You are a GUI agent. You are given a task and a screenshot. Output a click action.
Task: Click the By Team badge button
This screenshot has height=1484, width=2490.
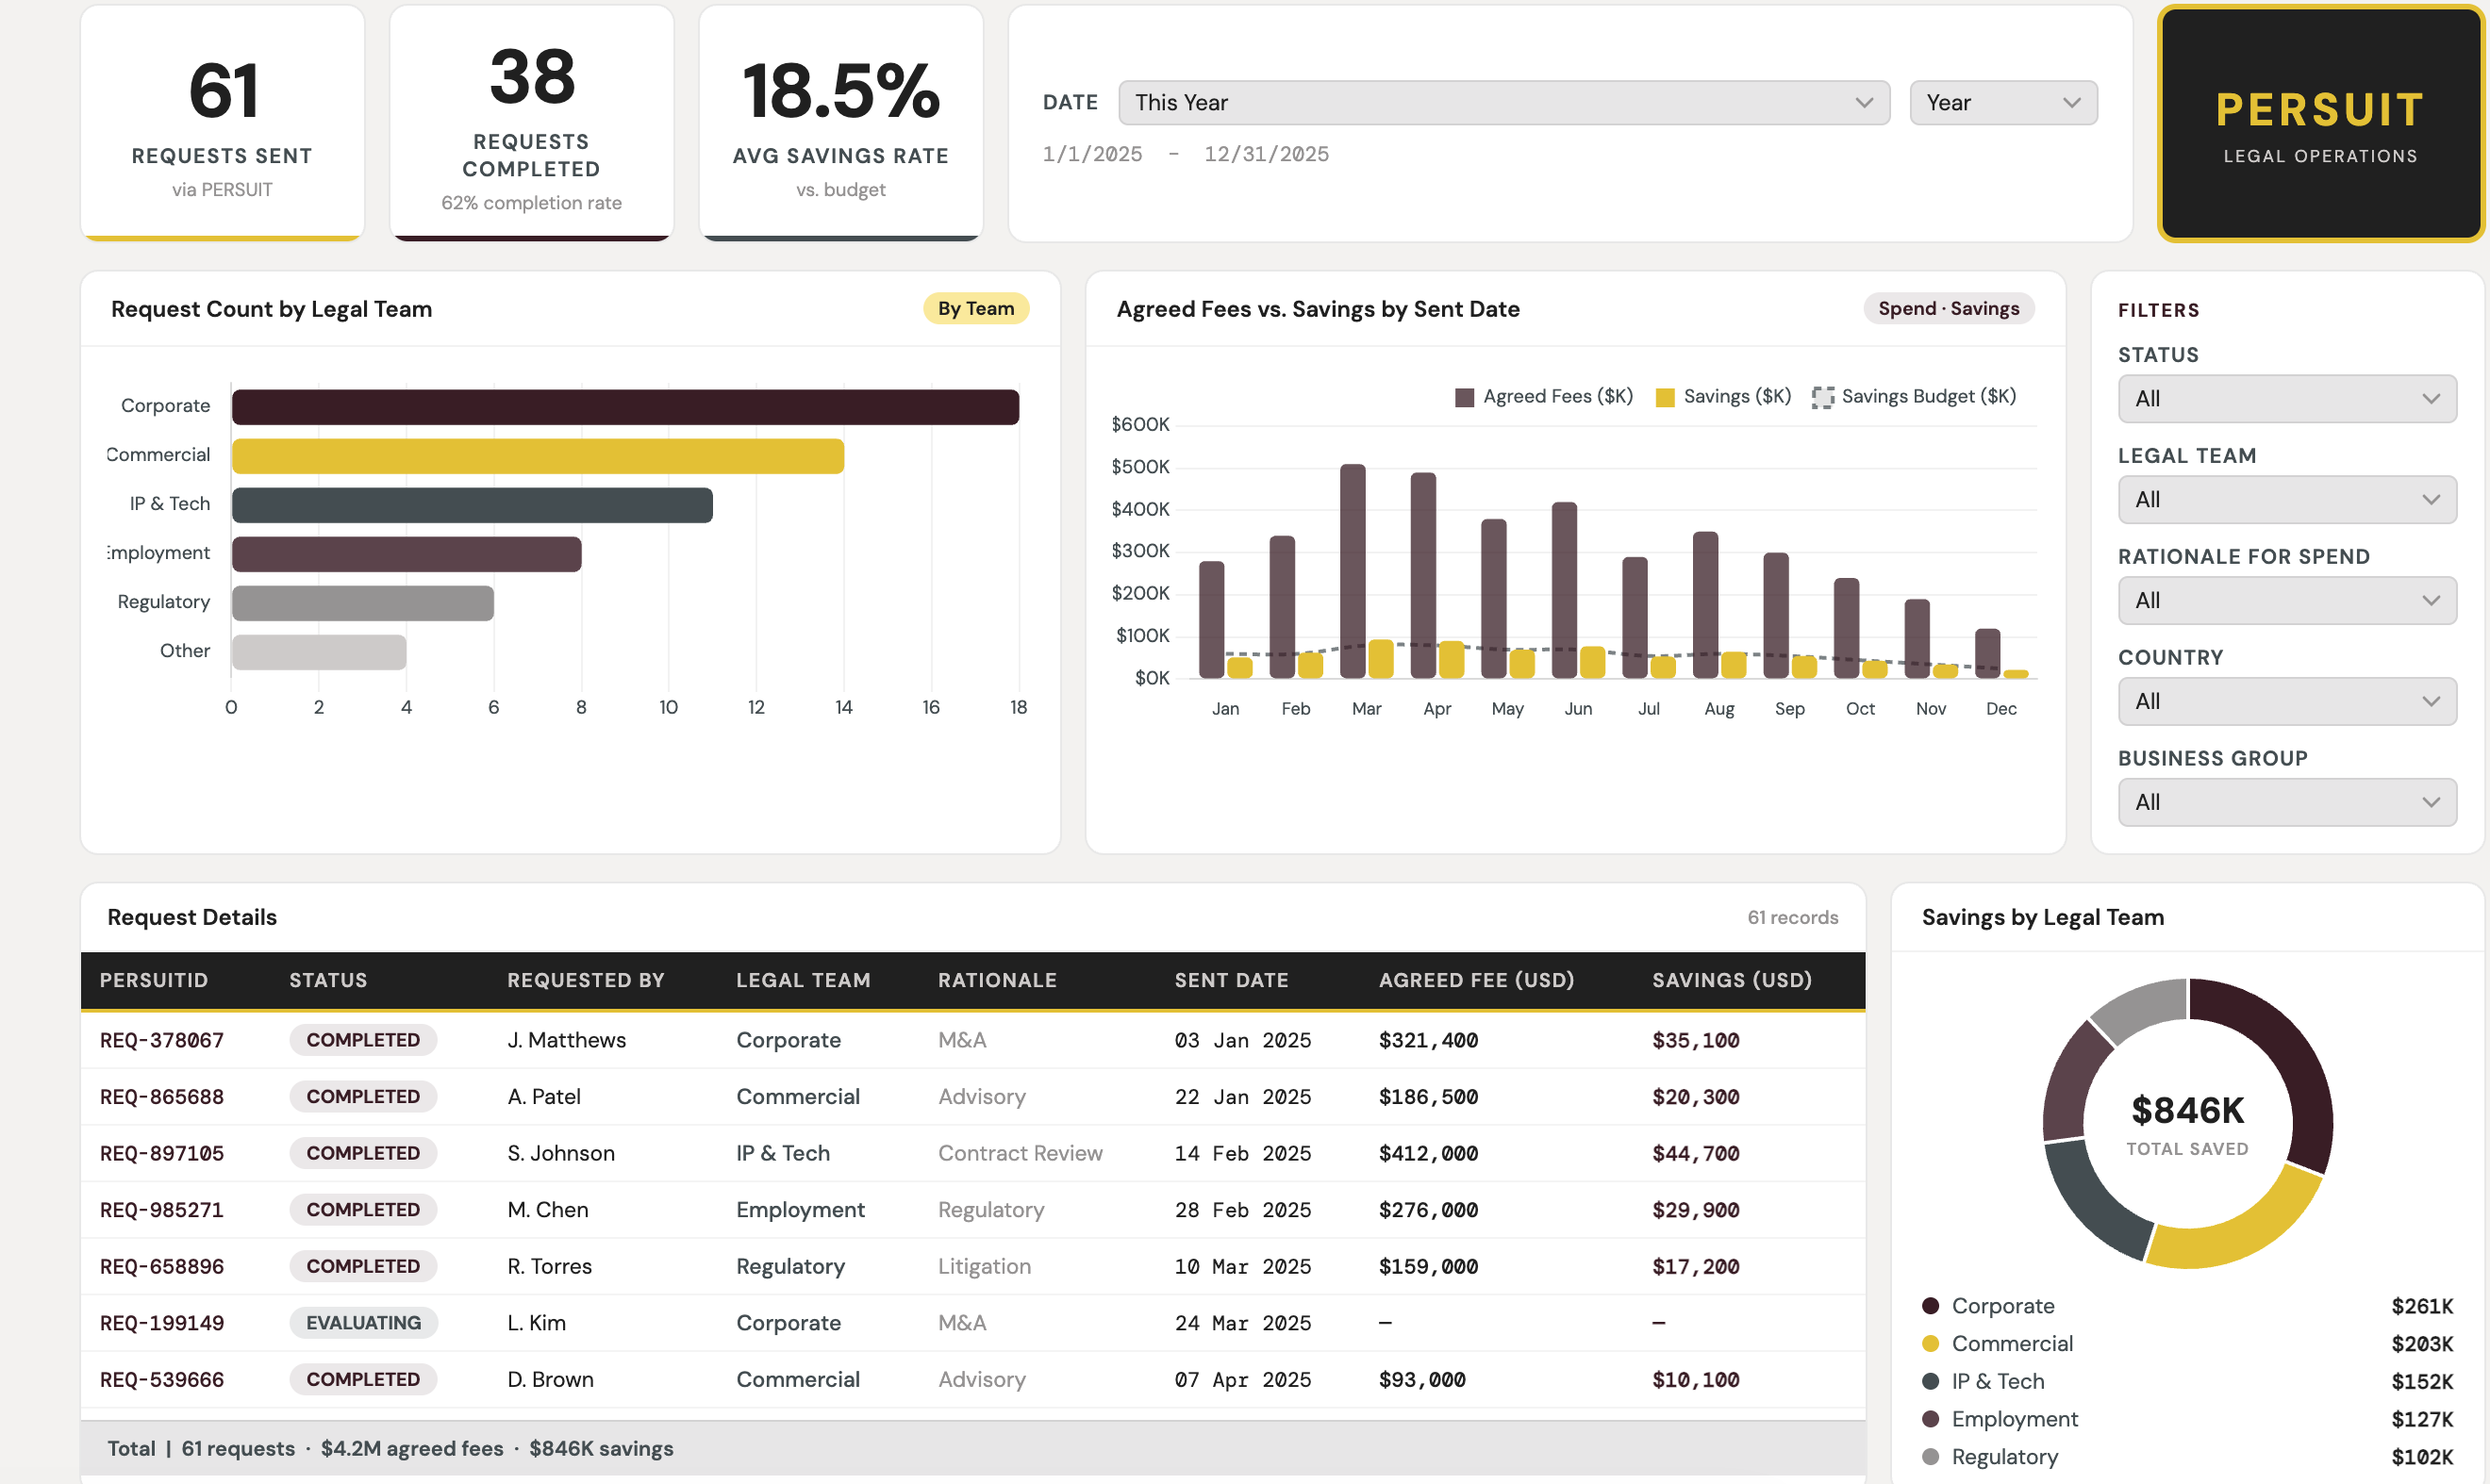(975, 309)
